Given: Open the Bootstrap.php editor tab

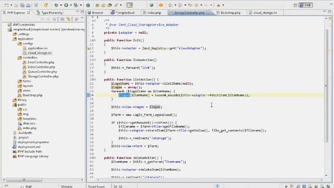Looking at the screenshot, I should [229, 13].
